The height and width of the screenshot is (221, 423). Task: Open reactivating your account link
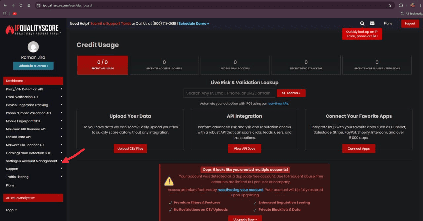pos(241,190)
